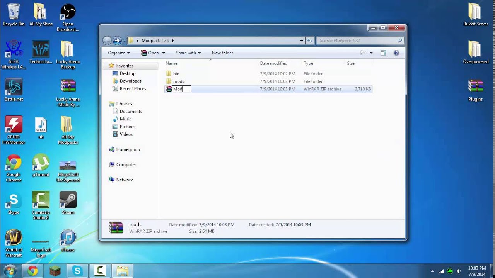The height and width of the screenshot is (278, 495).
Task: Sort files by the Name column
Action: pos(211,63)
